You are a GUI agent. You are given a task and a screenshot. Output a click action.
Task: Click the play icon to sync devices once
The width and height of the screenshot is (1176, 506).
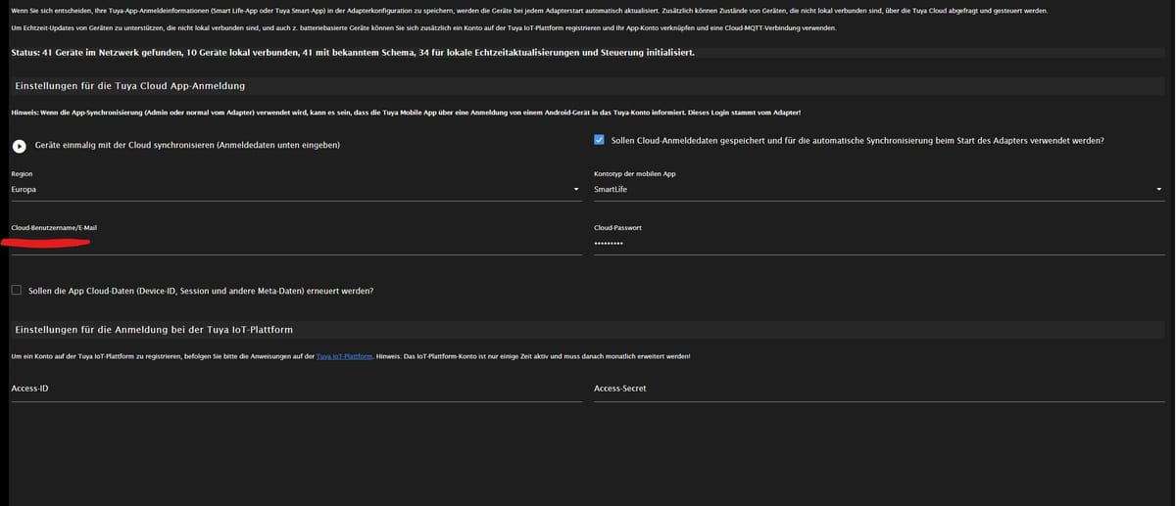click(19, 146)
